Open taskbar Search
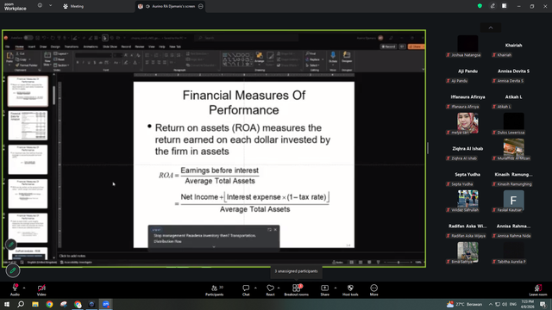This screenshot has width=552, height=310. (x=21, y=304)
